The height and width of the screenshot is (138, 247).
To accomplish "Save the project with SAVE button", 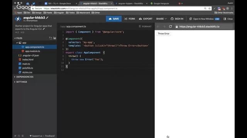I will point(114,19).
